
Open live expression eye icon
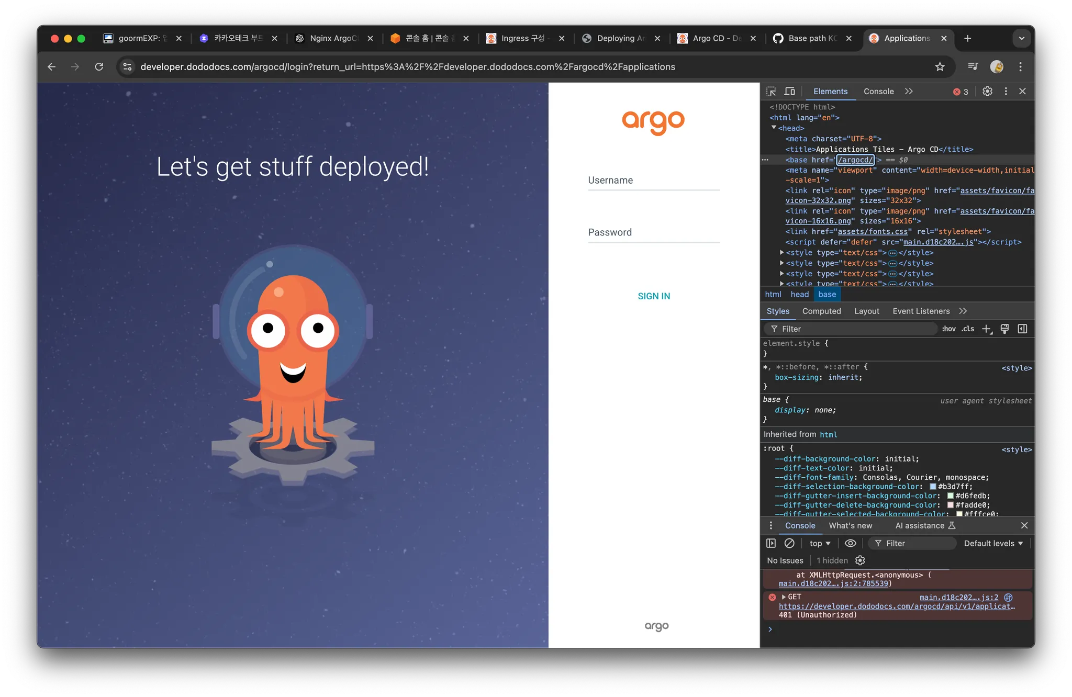point(851,543)
